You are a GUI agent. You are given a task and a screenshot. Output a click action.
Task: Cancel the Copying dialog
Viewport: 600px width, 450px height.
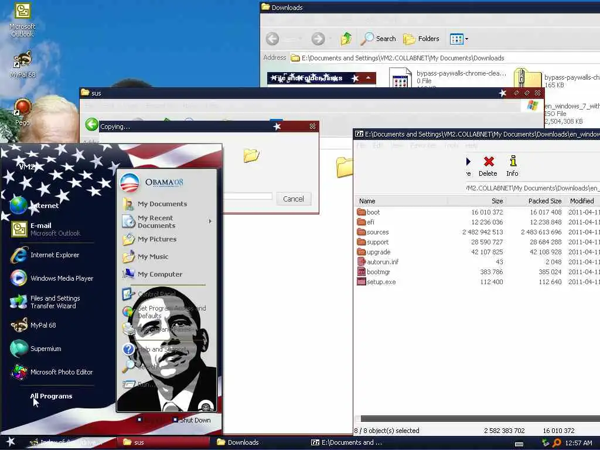[x=294, y=199]
